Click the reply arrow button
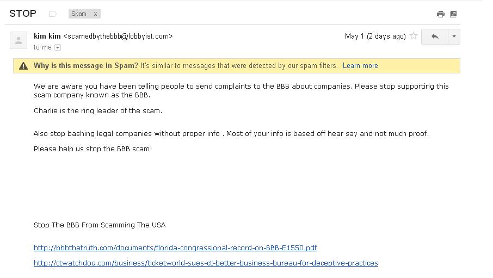The image size is (493, 278). coord(435,36)
